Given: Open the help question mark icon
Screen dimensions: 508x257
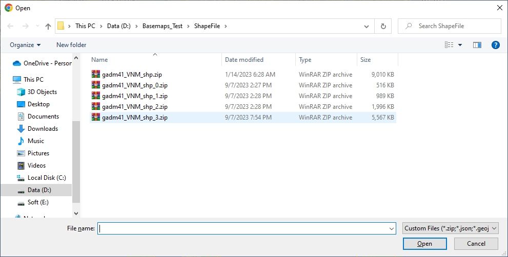Looking at the screenshot, I should pyautogui.click(x=495, y=45).
